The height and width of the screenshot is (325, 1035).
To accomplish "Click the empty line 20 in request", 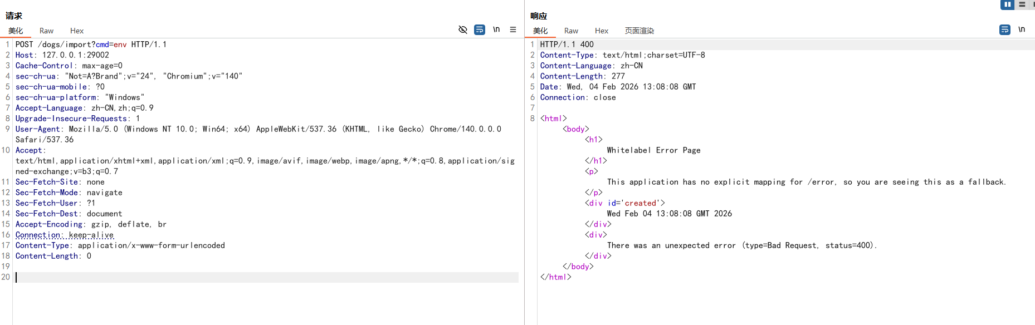I will 223,277.
